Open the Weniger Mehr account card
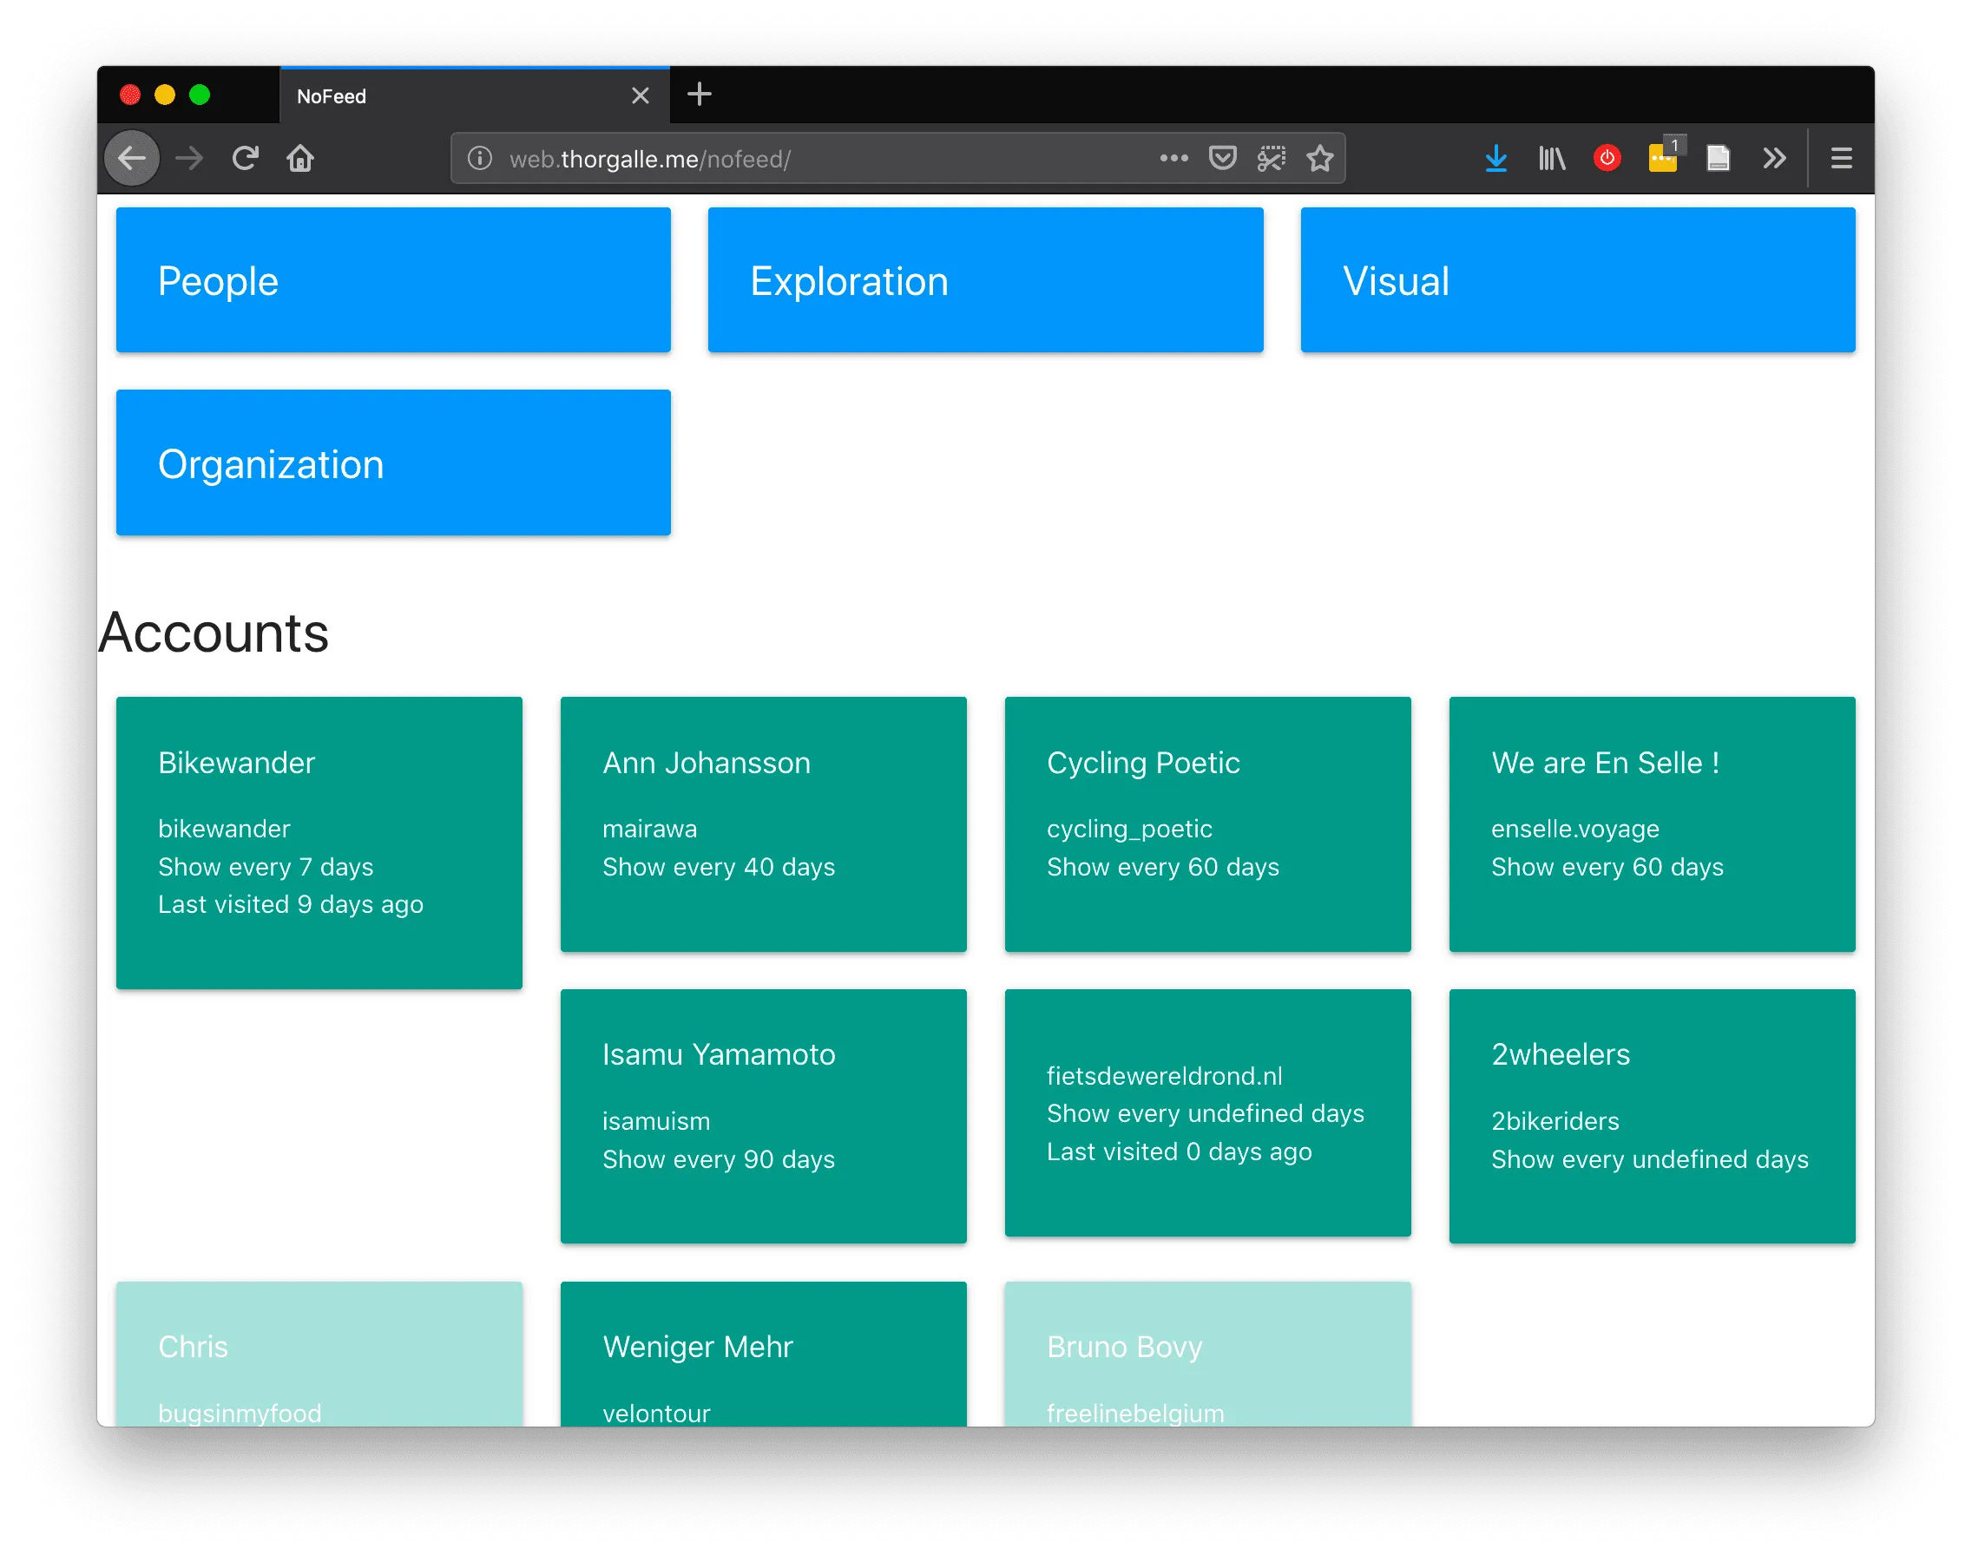The width and height of the screenshot is (1972, 1555). click(x=763, y=1354)
